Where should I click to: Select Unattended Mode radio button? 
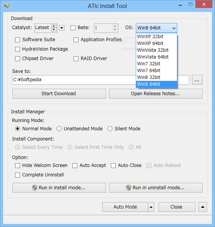pos(59,129)
